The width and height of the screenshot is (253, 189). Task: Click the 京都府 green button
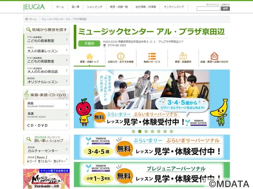(x=89, y=43)
